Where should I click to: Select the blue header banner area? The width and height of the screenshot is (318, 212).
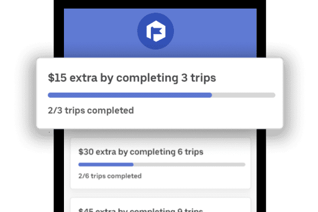[x=160, y=33]
